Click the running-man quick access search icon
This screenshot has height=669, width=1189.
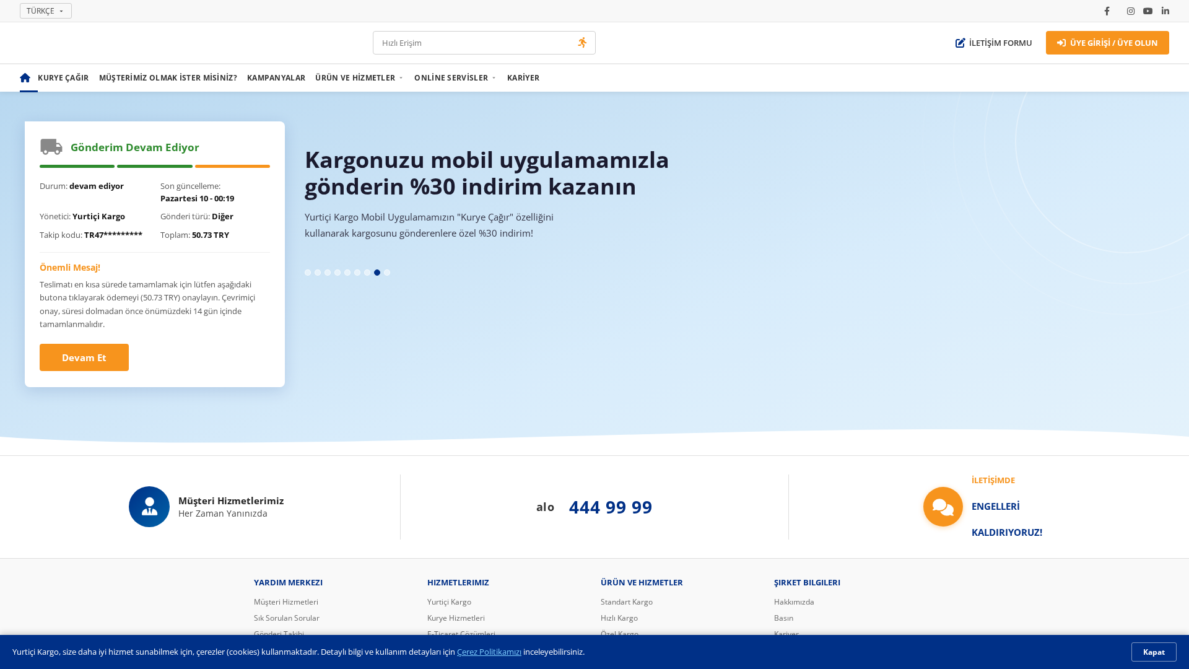pos(582,43)
